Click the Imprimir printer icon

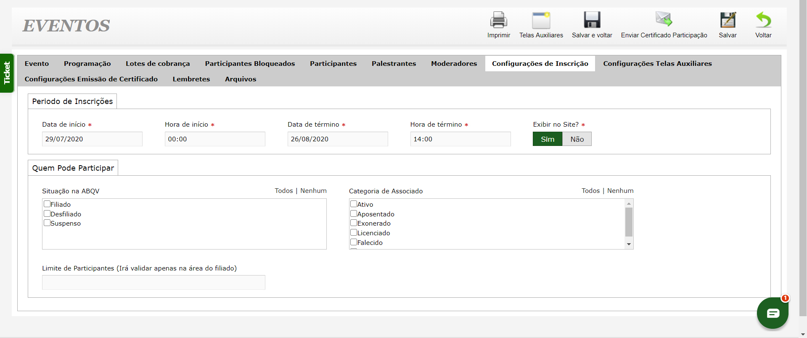[498, 20]
